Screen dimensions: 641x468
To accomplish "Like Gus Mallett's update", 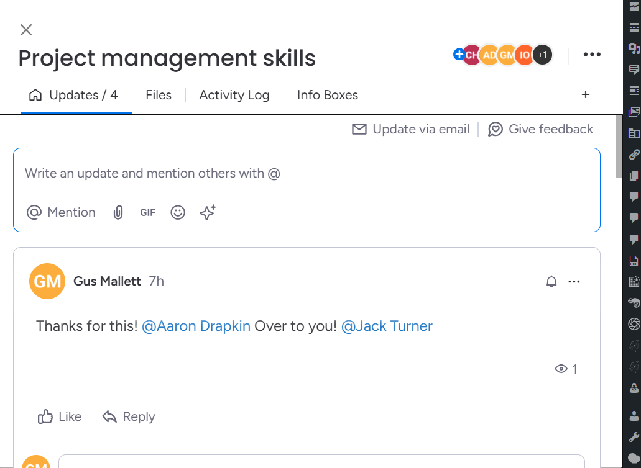I will click(59, 416).
